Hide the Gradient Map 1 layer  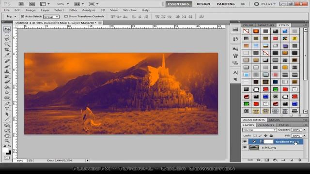pyautogui.click(x=245, y=142)
